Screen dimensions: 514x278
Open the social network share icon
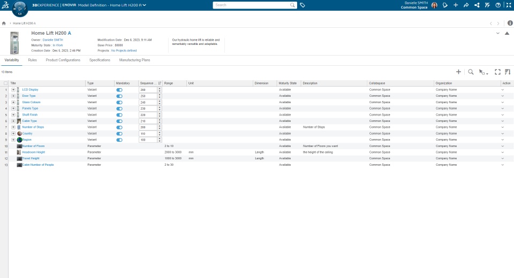(x=477, y=5)
